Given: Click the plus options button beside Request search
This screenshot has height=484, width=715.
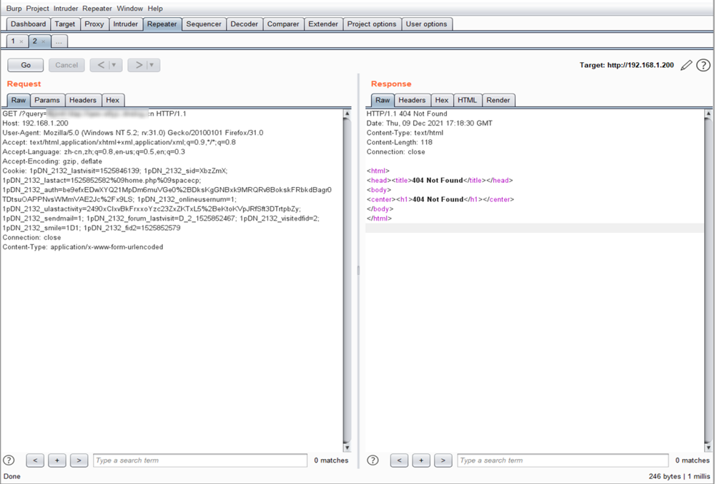Looking at the screenshot, I should pyautogui.click(x=57, y=460).
